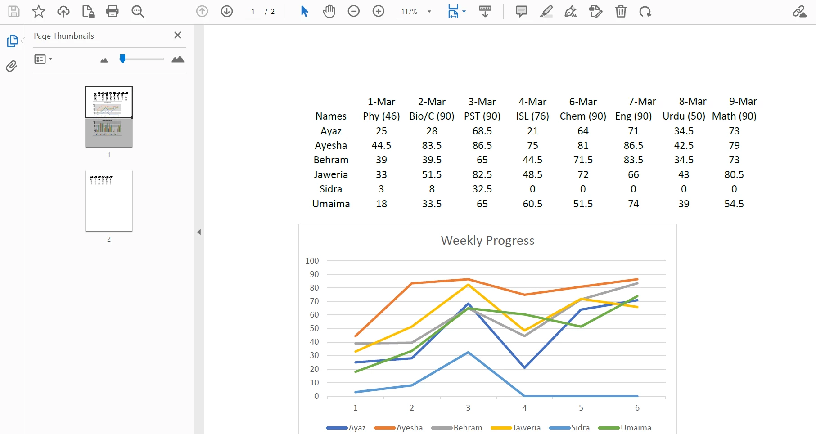
Task: Activate the hand pan tool
Action: [x=329, y=11]
